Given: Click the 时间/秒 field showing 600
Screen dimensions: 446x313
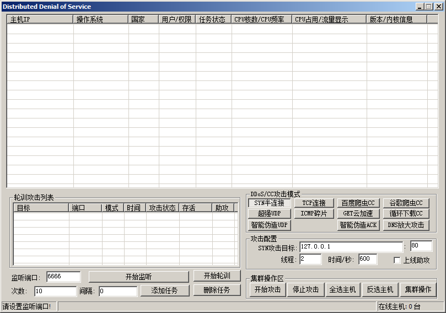Looking at the screenshot, I should click(x=367, y=260).
